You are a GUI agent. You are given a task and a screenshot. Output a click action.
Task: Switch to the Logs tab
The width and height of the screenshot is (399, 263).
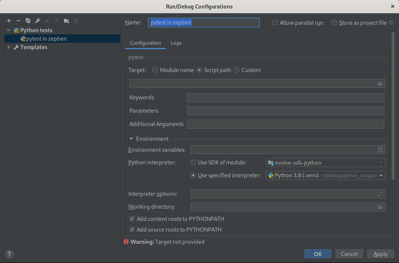click(176, 43)
